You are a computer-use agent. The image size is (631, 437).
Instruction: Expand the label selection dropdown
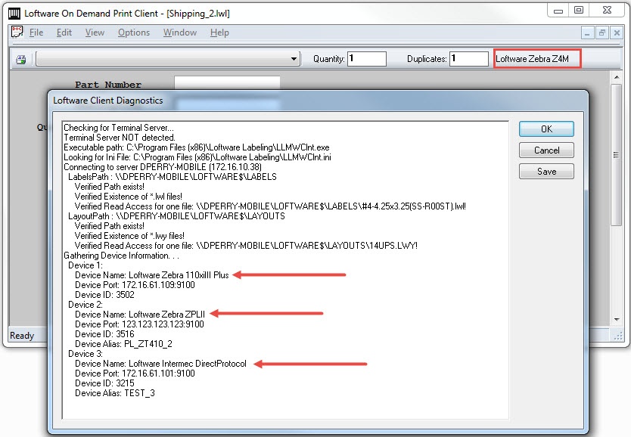[294, 59]
